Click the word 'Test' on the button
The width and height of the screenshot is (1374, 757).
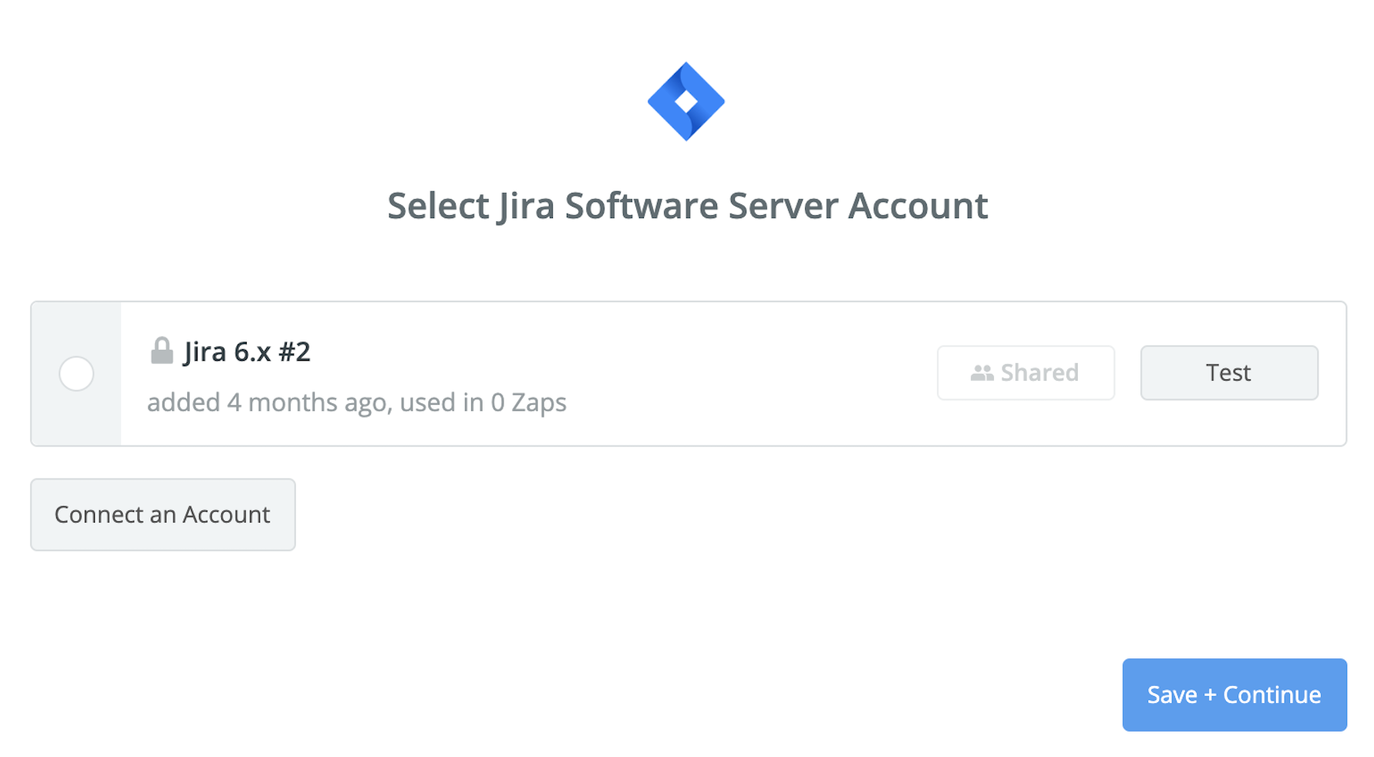click(1228, 373)
